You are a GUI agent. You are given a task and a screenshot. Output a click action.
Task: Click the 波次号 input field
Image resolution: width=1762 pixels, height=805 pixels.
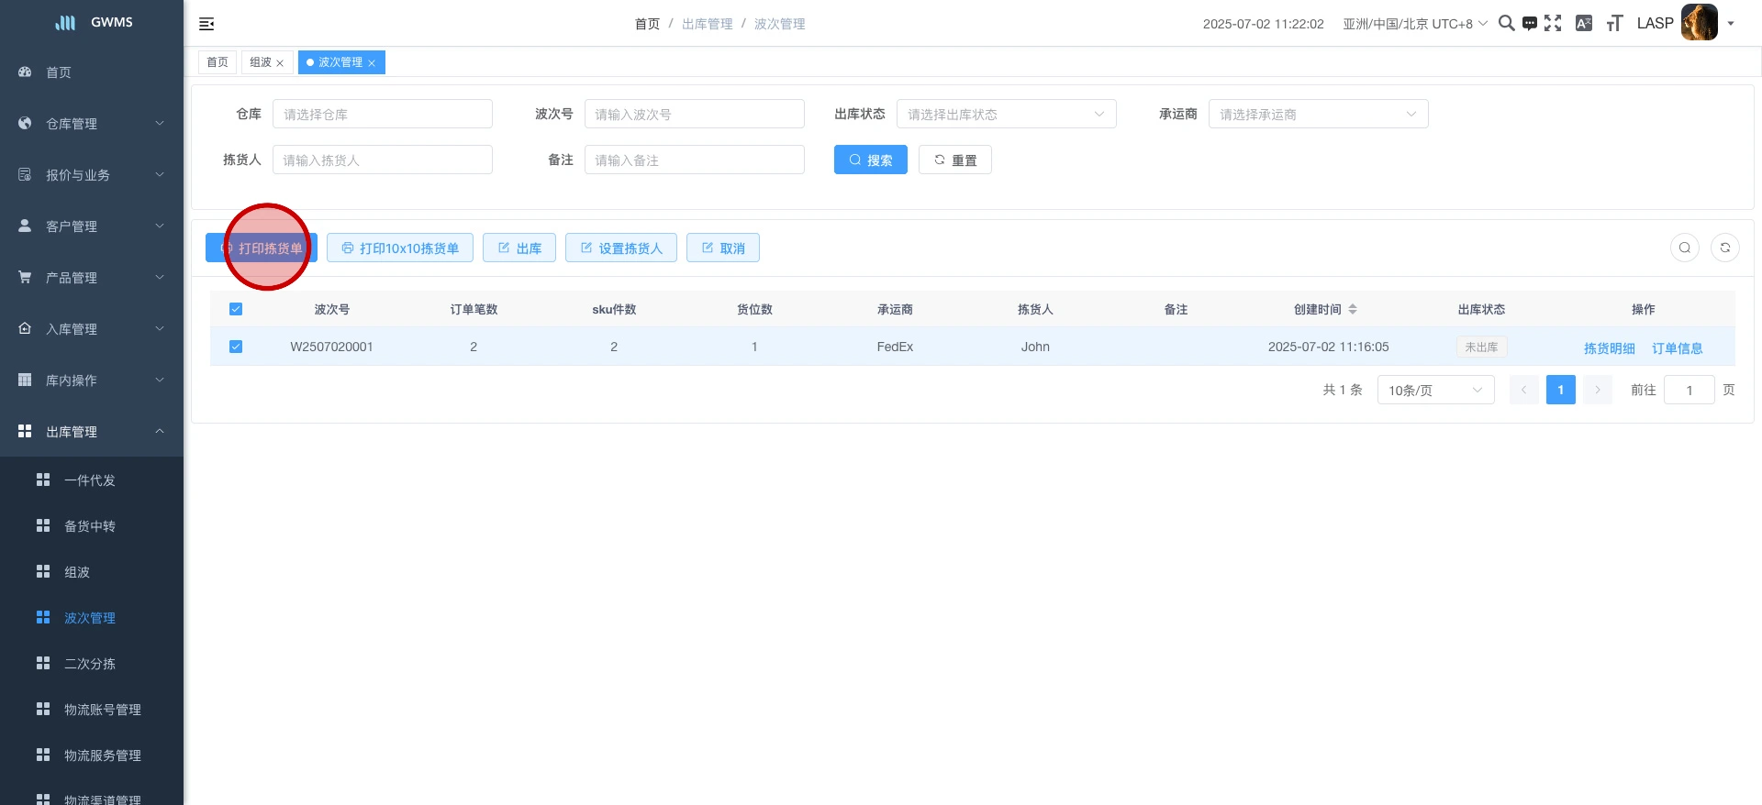tap(694, 114)
